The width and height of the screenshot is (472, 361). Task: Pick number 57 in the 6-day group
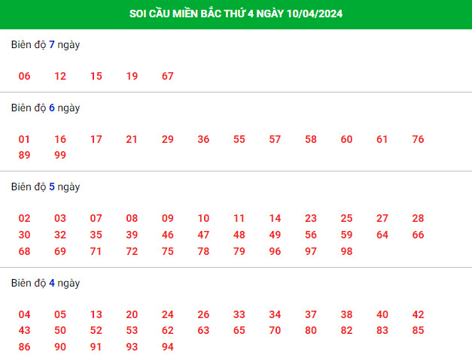tap(275, 139)
